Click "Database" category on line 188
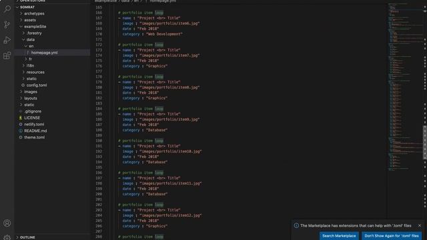Image resolution: width=427 pixels, height=240 pixels. tap(157, 130)
